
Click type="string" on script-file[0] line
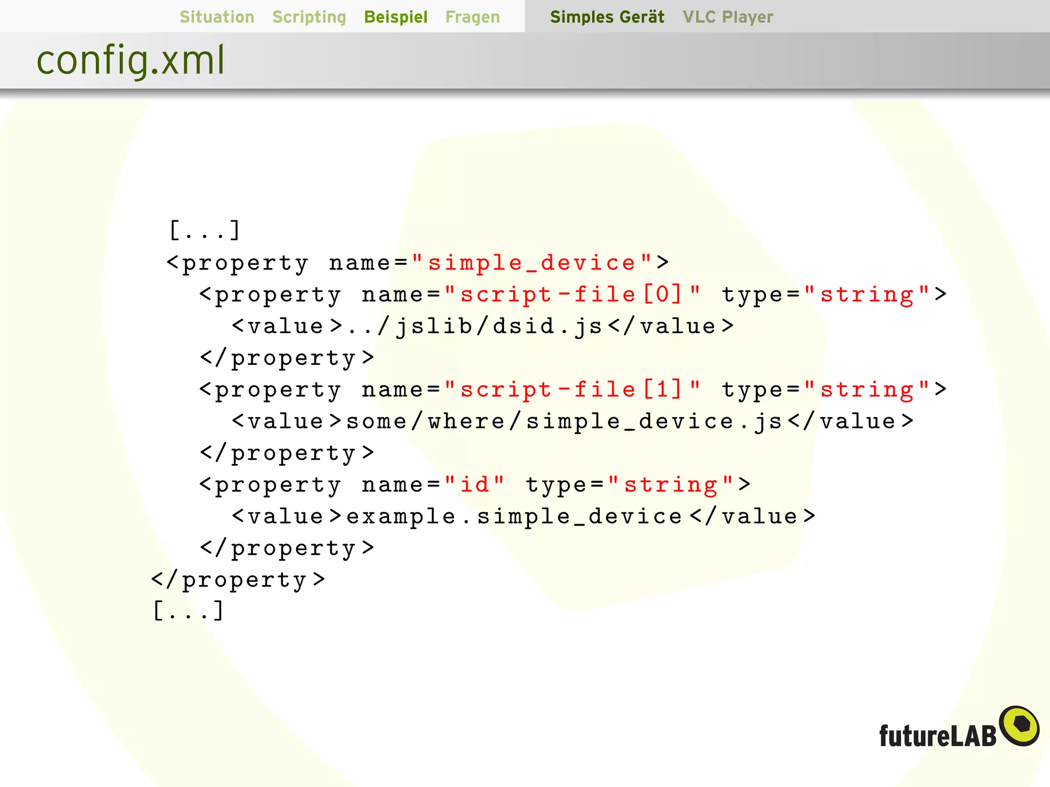coord(834,295)
